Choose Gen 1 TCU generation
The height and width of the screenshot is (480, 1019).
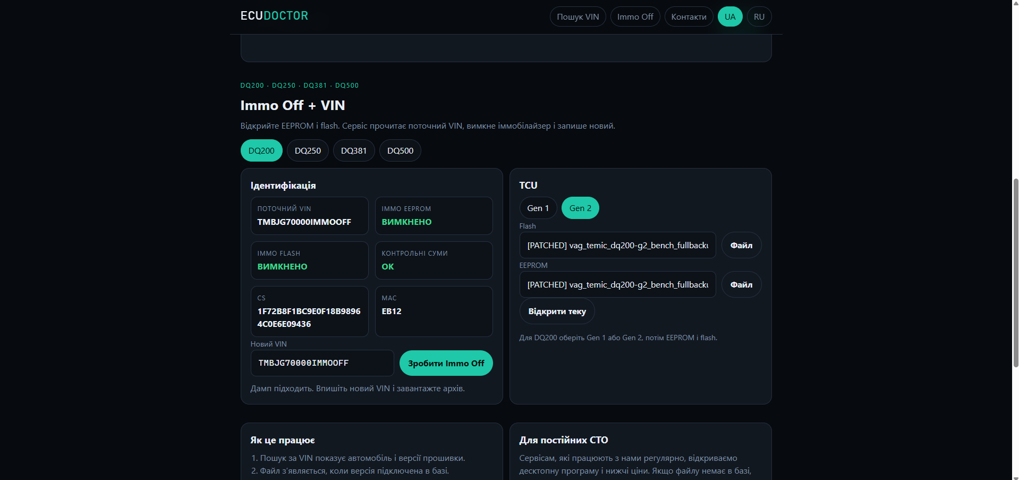click(x=538, y=208)
